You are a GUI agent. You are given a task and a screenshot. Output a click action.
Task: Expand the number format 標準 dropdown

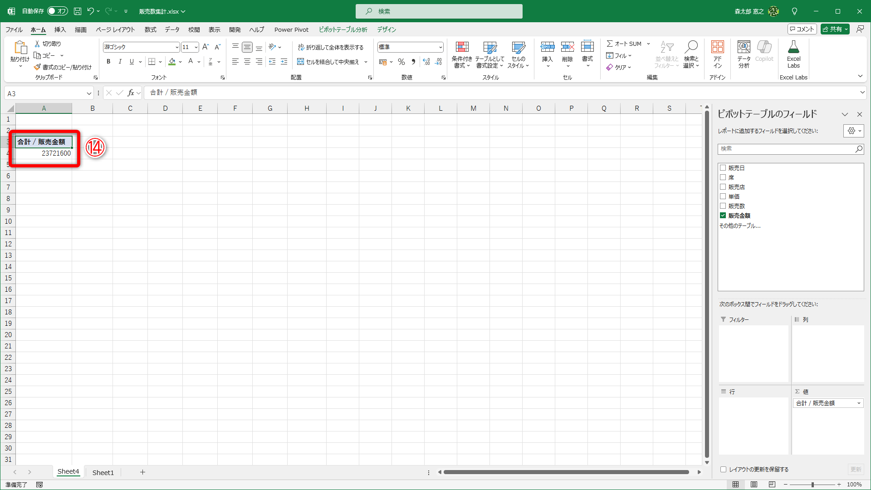click(440, 47)
